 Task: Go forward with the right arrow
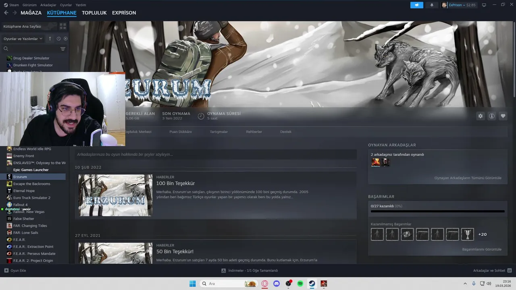[x=15, y=13]
